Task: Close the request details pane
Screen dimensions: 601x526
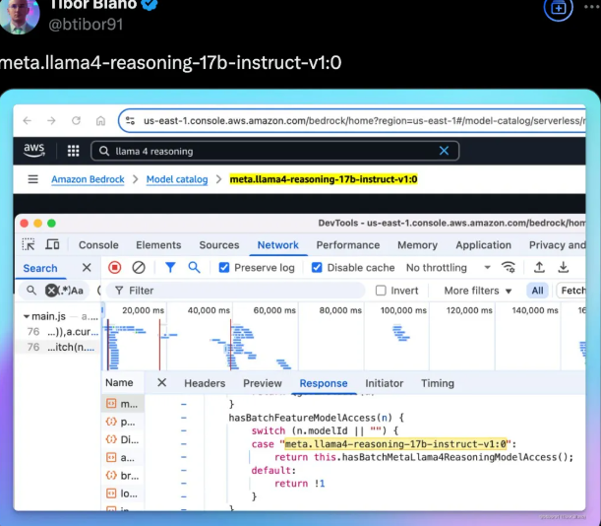Action: 161,382
